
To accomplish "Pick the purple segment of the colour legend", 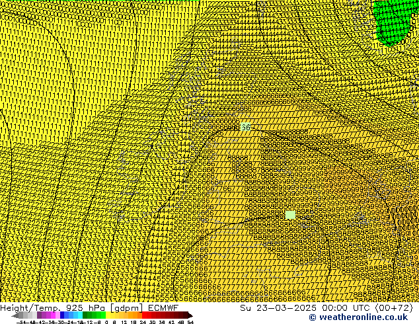I will pyautogui.click(x=48, y=315).
